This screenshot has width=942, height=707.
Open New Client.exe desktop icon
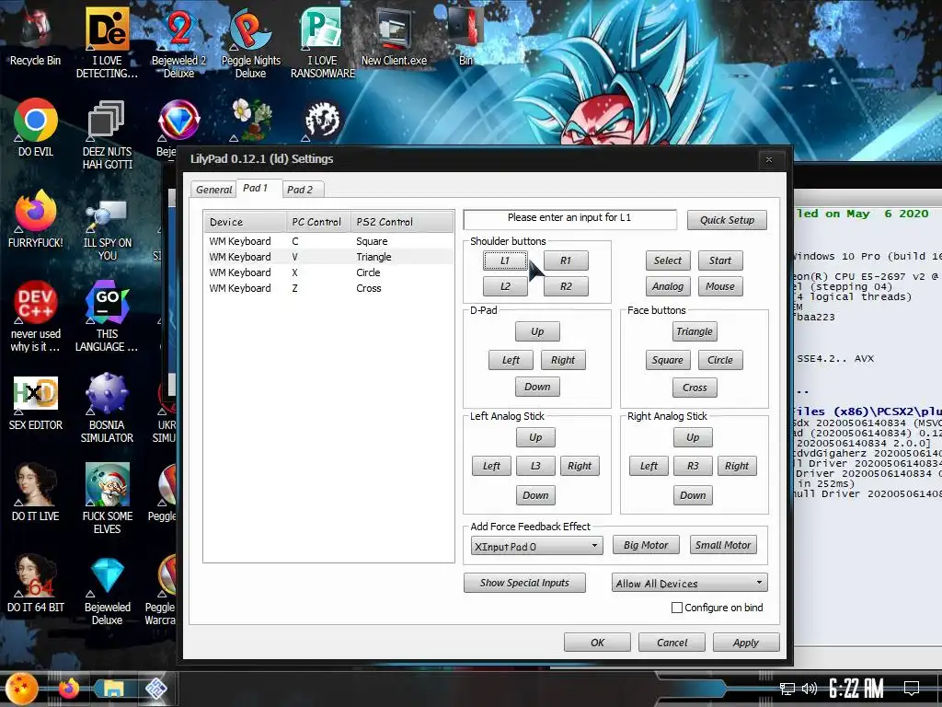pos(394,36)
